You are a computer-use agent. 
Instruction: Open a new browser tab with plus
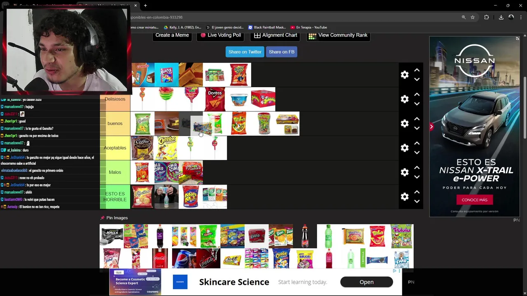click(145, 5)
